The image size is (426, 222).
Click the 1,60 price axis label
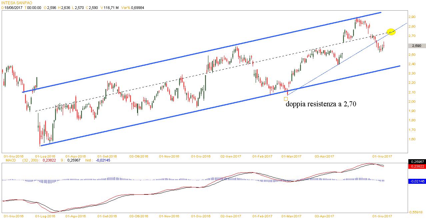pyautogui.click(x=411, y=139)
